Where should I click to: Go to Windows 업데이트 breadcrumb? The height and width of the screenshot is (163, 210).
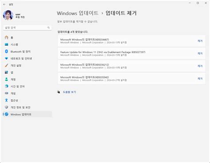[78, 13]
